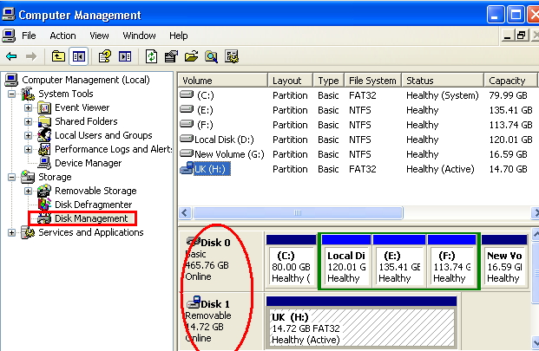Click the Computer Management (Local) root icon
The image size is (539, 351).
coord(11,80)
